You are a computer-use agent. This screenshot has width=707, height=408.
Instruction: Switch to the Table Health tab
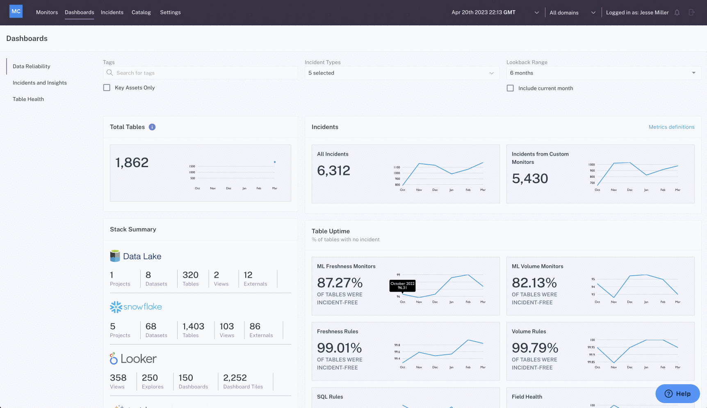click(x=28, y=99)
